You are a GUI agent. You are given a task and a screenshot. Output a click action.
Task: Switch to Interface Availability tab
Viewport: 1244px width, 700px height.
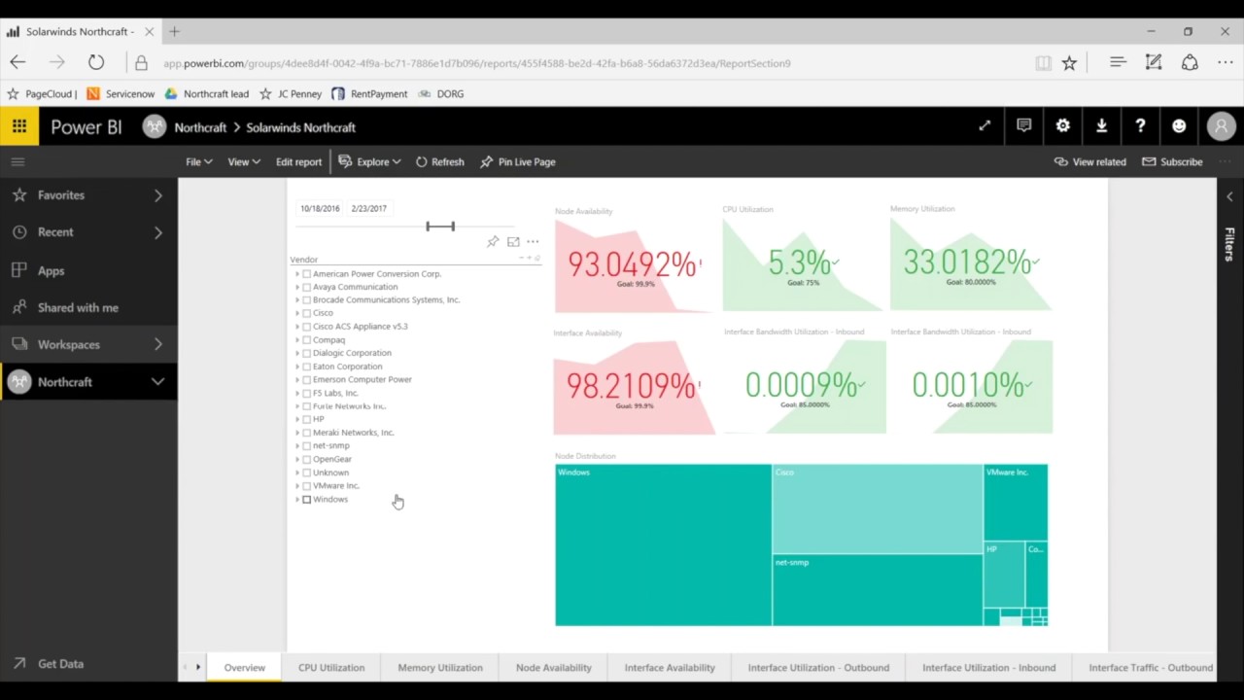coord(670,667)
